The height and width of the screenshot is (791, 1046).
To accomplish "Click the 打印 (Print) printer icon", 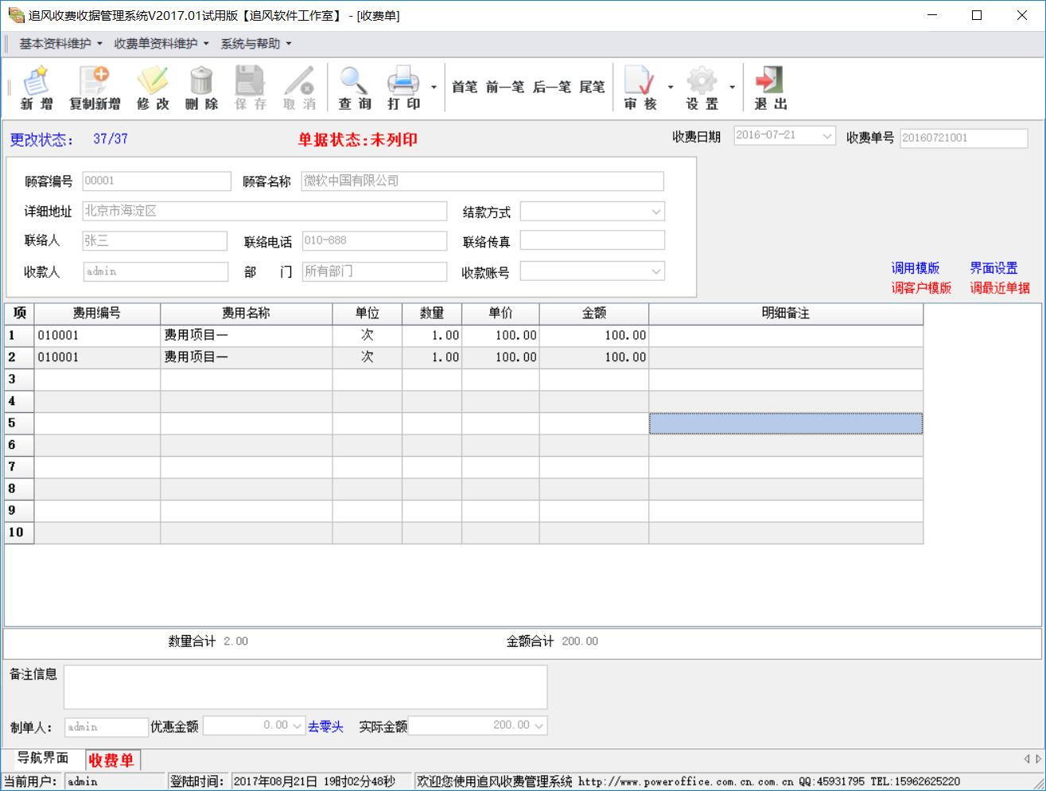I will (403, 88).
